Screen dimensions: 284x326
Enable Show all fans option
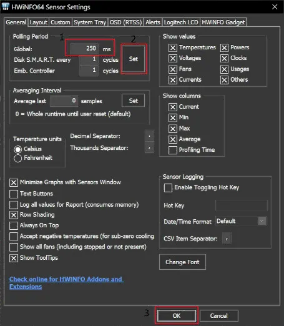[14, 247]
